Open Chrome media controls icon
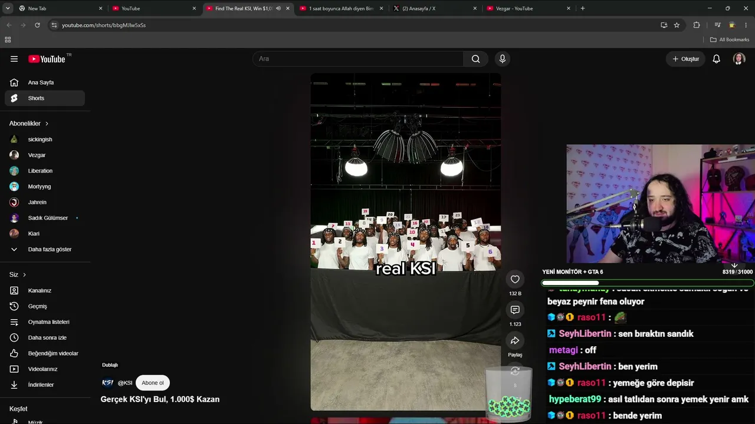Viewport: 755px width, 424px height. tap(717, 25)
